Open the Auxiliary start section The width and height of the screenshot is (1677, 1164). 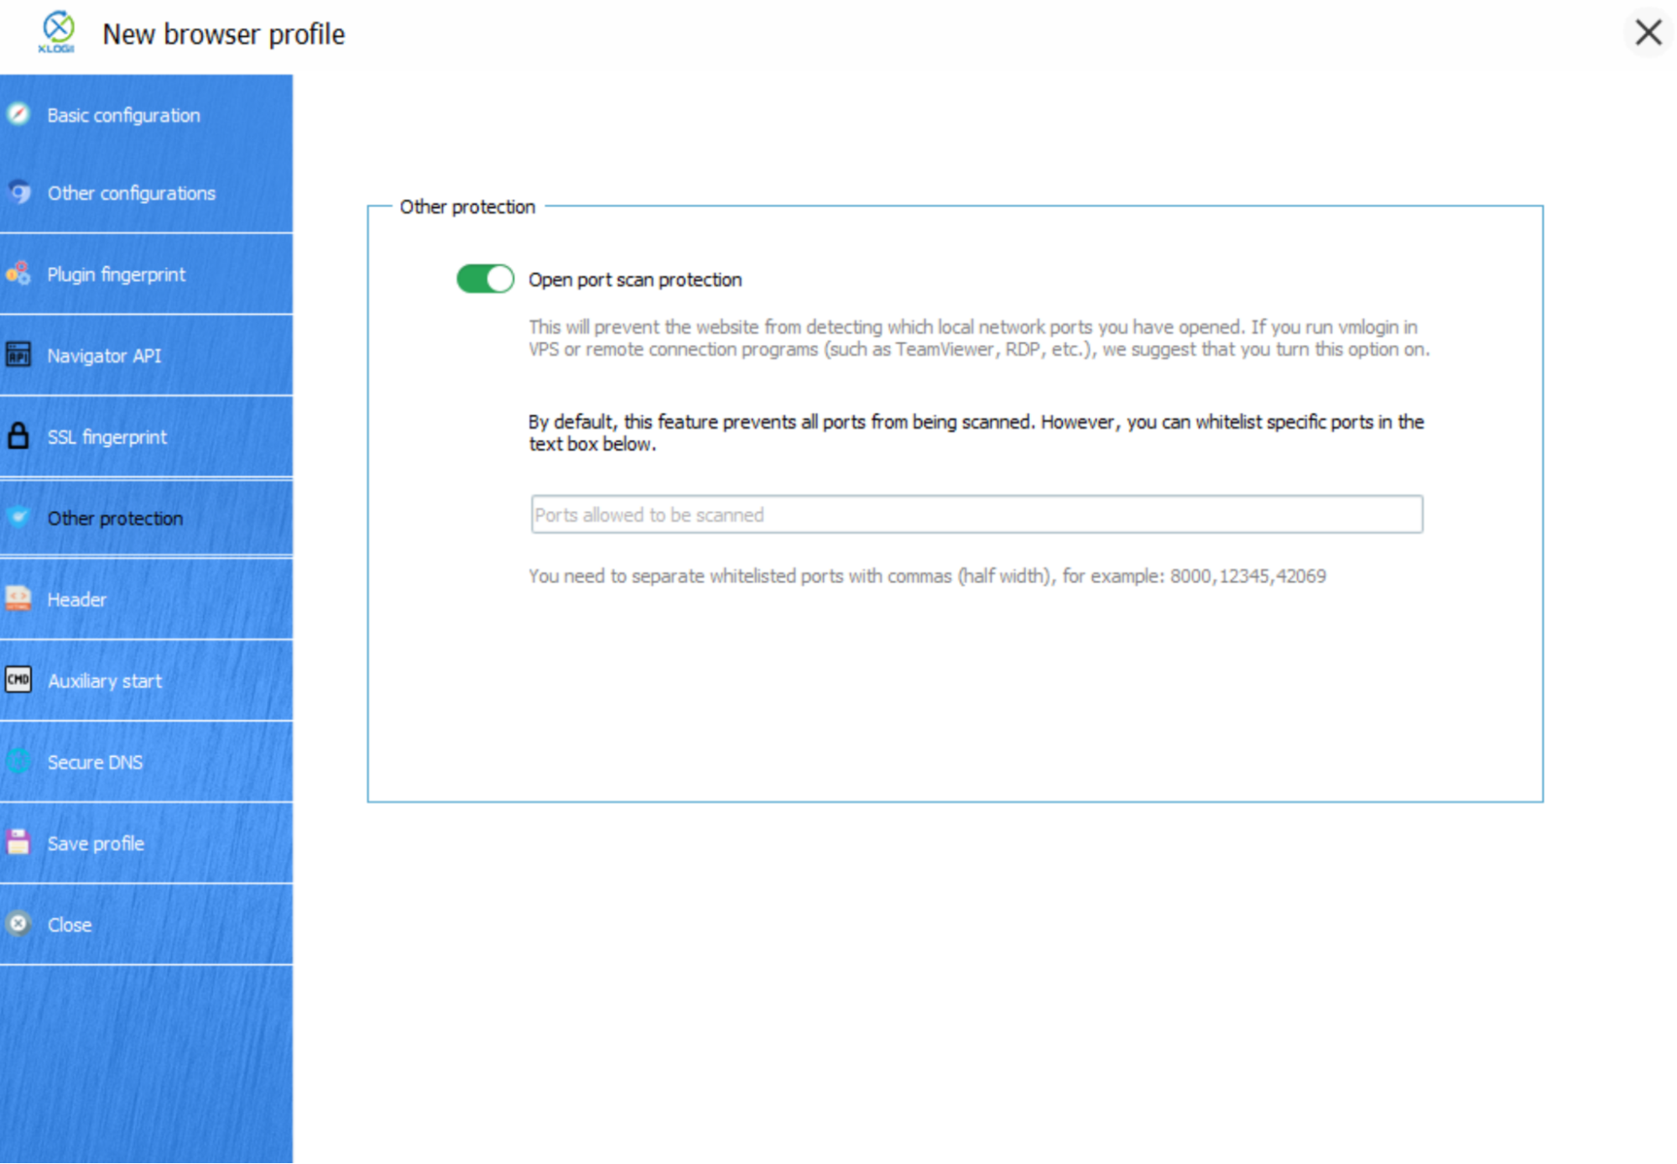pos(146,681)
